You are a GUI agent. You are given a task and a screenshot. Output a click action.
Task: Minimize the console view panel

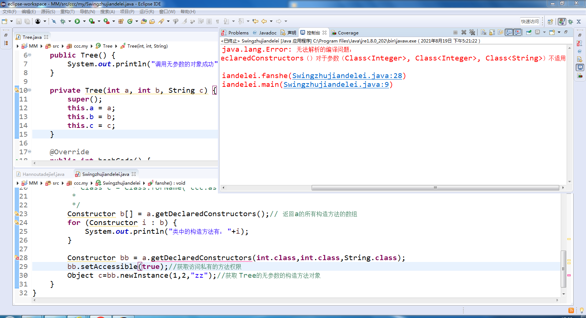point(566,32)
